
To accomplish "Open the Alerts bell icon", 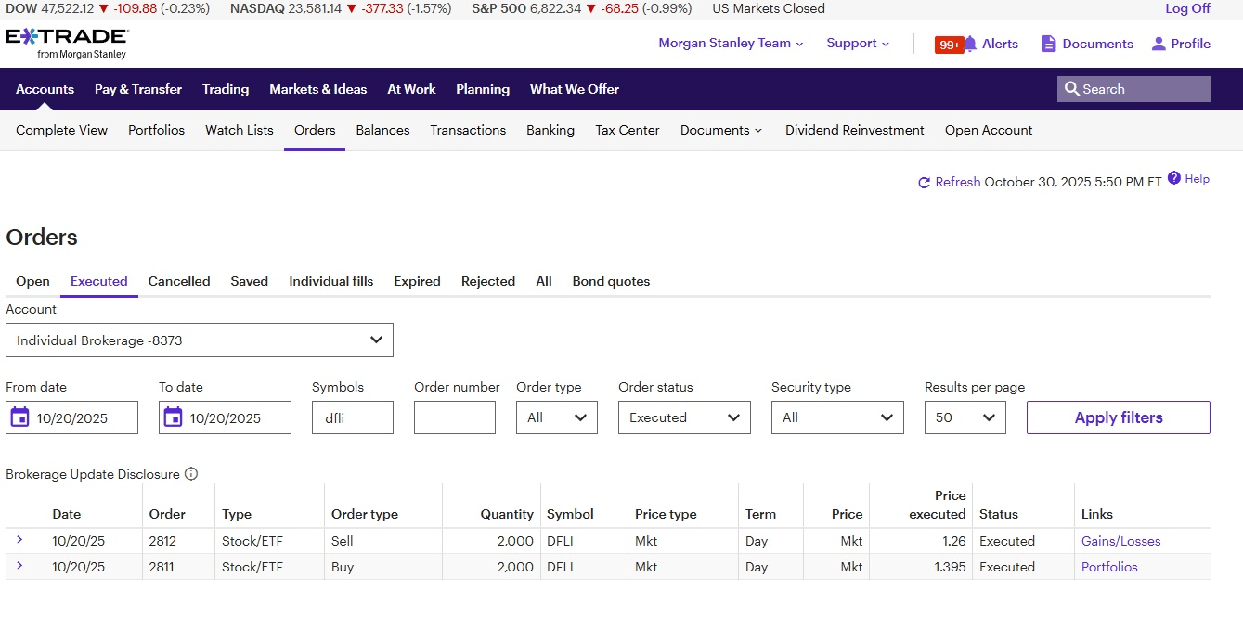I will tap(970, 44).
